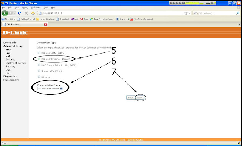Image resolution: width=242 pixels, height=146 pixels.
Task: Reload the page with the refresh icon
Action: 19,13
